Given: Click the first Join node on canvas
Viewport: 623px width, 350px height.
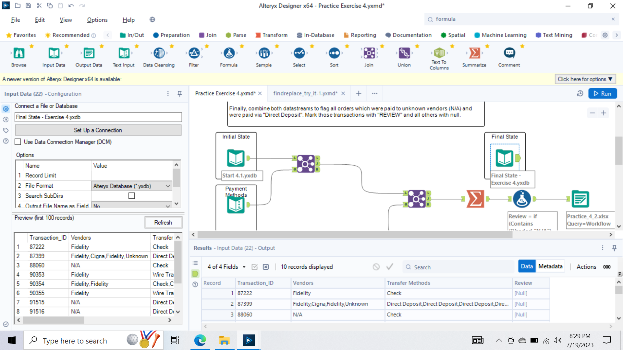Looking at the screenshot, I should click(306, 164).
